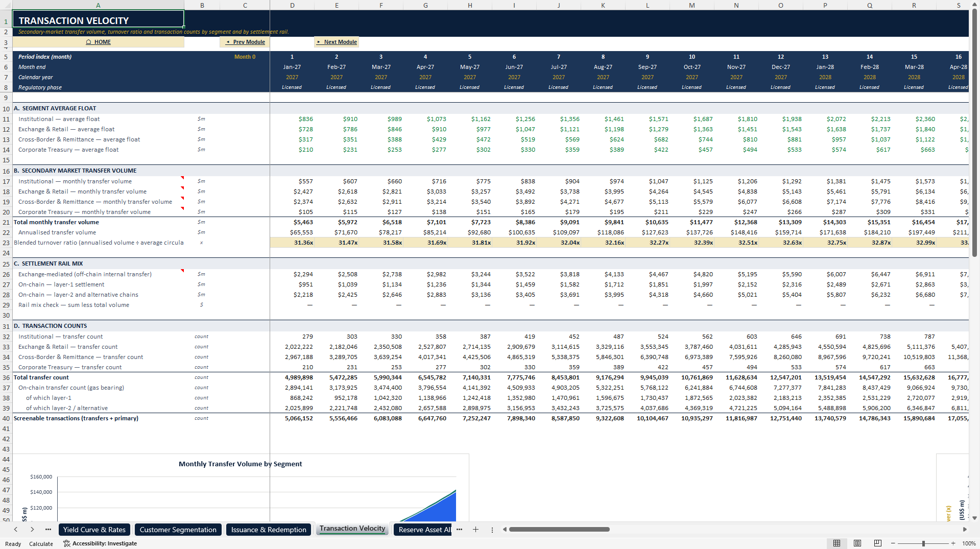Screen dimensions: 980x549
Task: Go to next sheet tab arrow
Action: [32, 530]
